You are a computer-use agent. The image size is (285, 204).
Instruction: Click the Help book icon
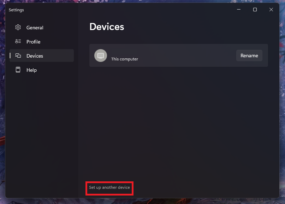(18, 70)
